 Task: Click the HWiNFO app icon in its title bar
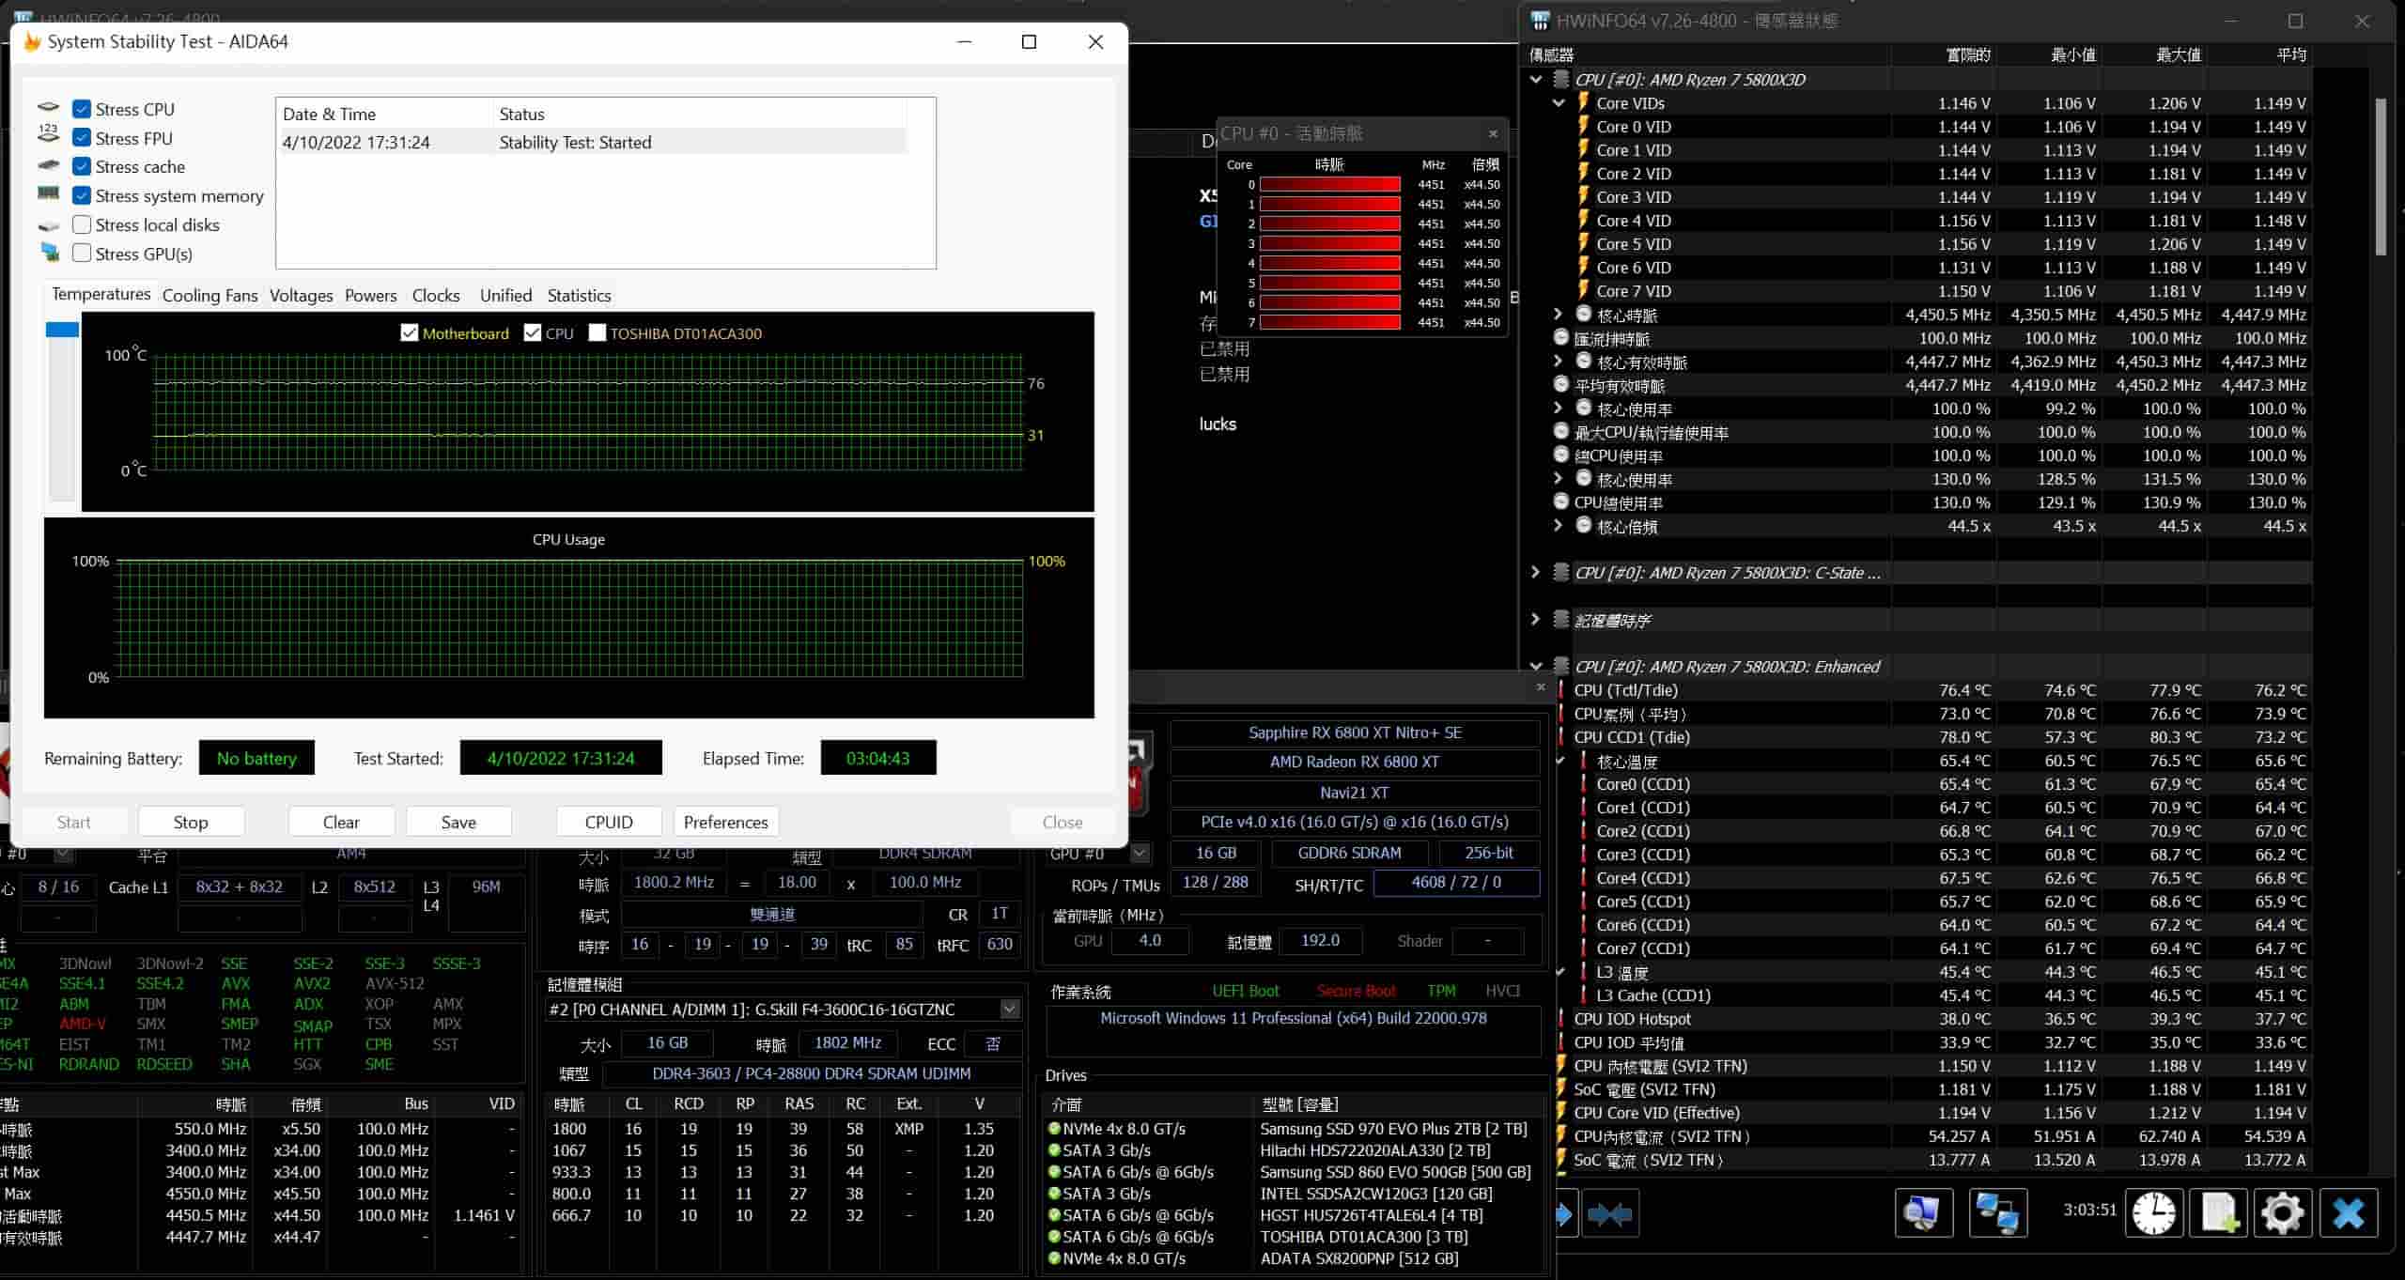[1540, 21]
